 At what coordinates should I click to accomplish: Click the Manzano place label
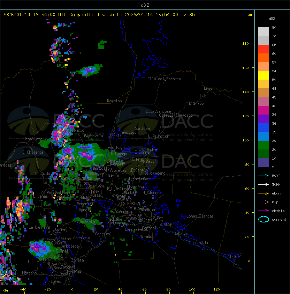pyautogui.click(x=29, y=273)
